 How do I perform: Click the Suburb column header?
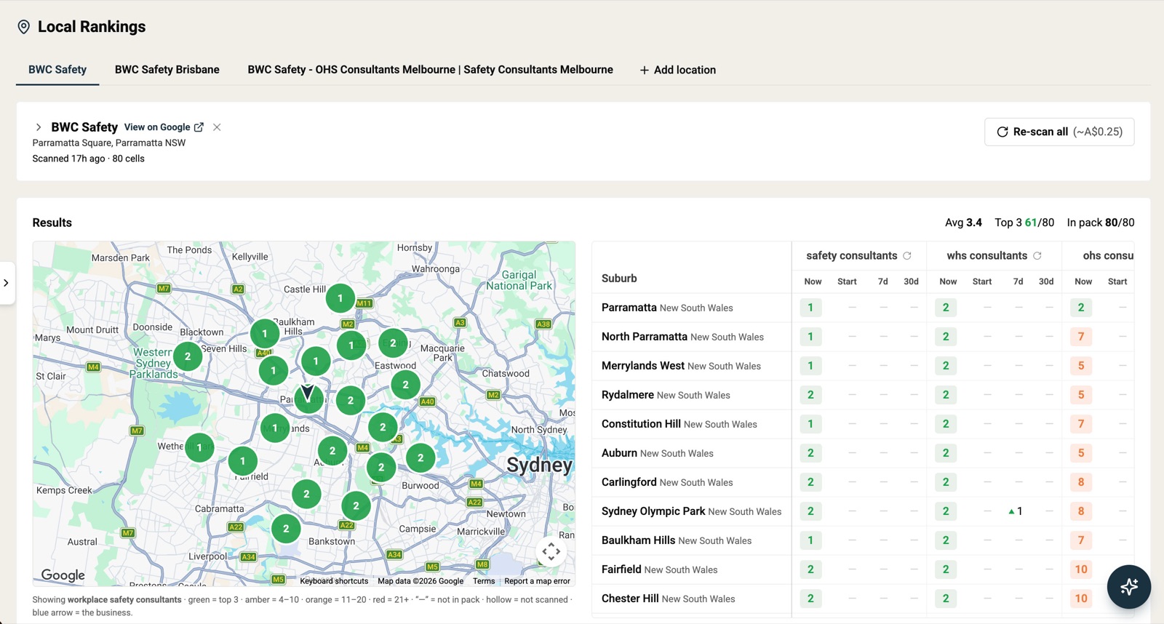619,279
